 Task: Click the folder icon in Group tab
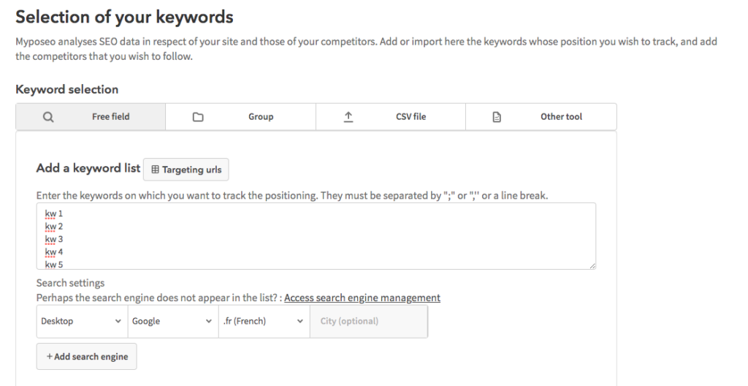(x=198, y=117)
